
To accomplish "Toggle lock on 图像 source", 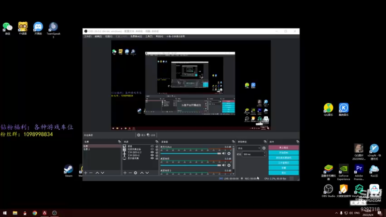I will coord(156,146).
